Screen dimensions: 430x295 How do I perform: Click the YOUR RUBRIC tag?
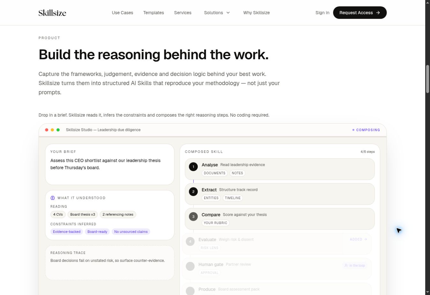[216, 223]
